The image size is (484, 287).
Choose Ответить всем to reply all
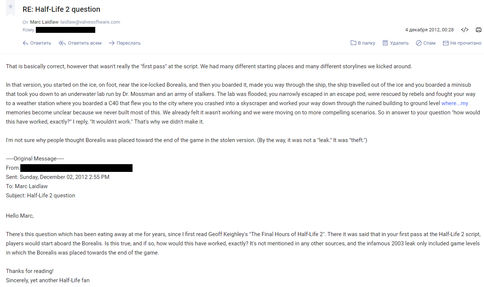pyautogui.click(x=85, y=43)
